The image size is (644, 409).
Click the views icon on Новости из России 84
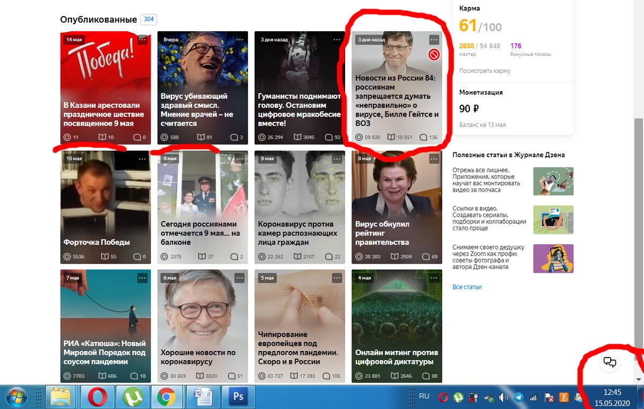pos(359,137)
